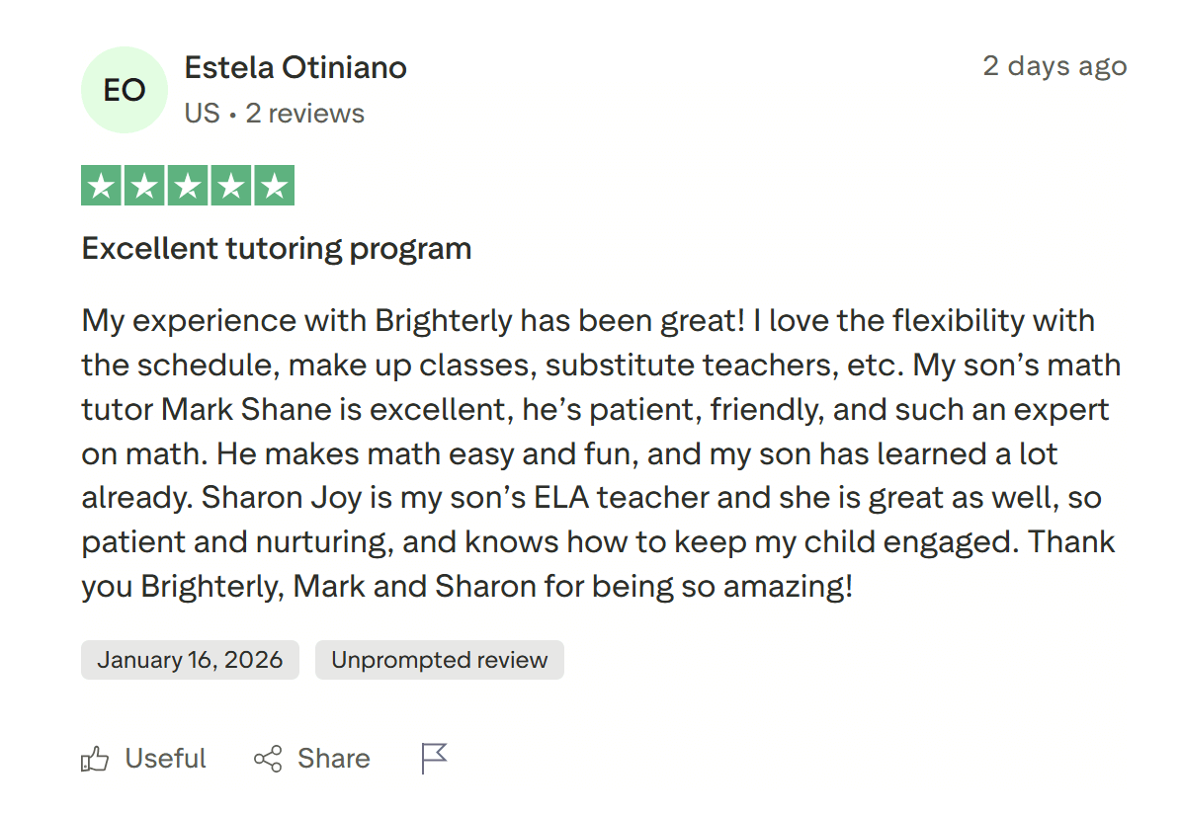Click the fifth green rating star

[x=275, y=187]
